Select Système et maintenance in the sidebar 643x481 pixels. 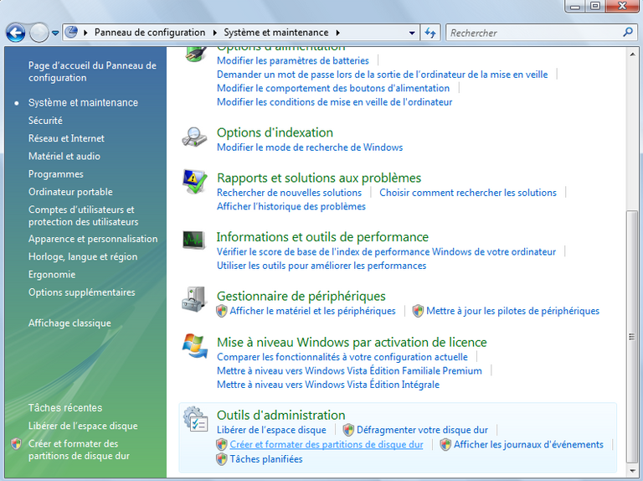(83, 102)
